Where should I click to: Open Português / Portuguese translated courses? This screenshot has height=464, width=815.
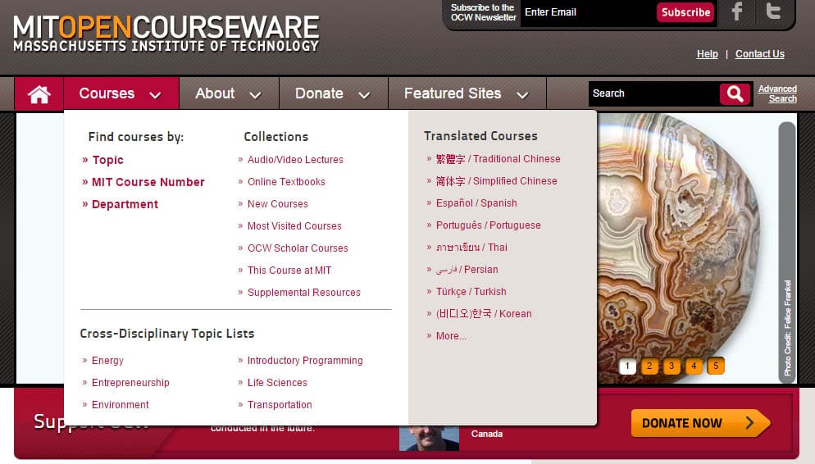[x=488, y=225]
